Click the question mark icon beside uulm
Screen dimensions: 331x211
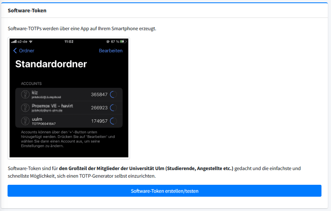pyautogui.click(x=25, y=121)
